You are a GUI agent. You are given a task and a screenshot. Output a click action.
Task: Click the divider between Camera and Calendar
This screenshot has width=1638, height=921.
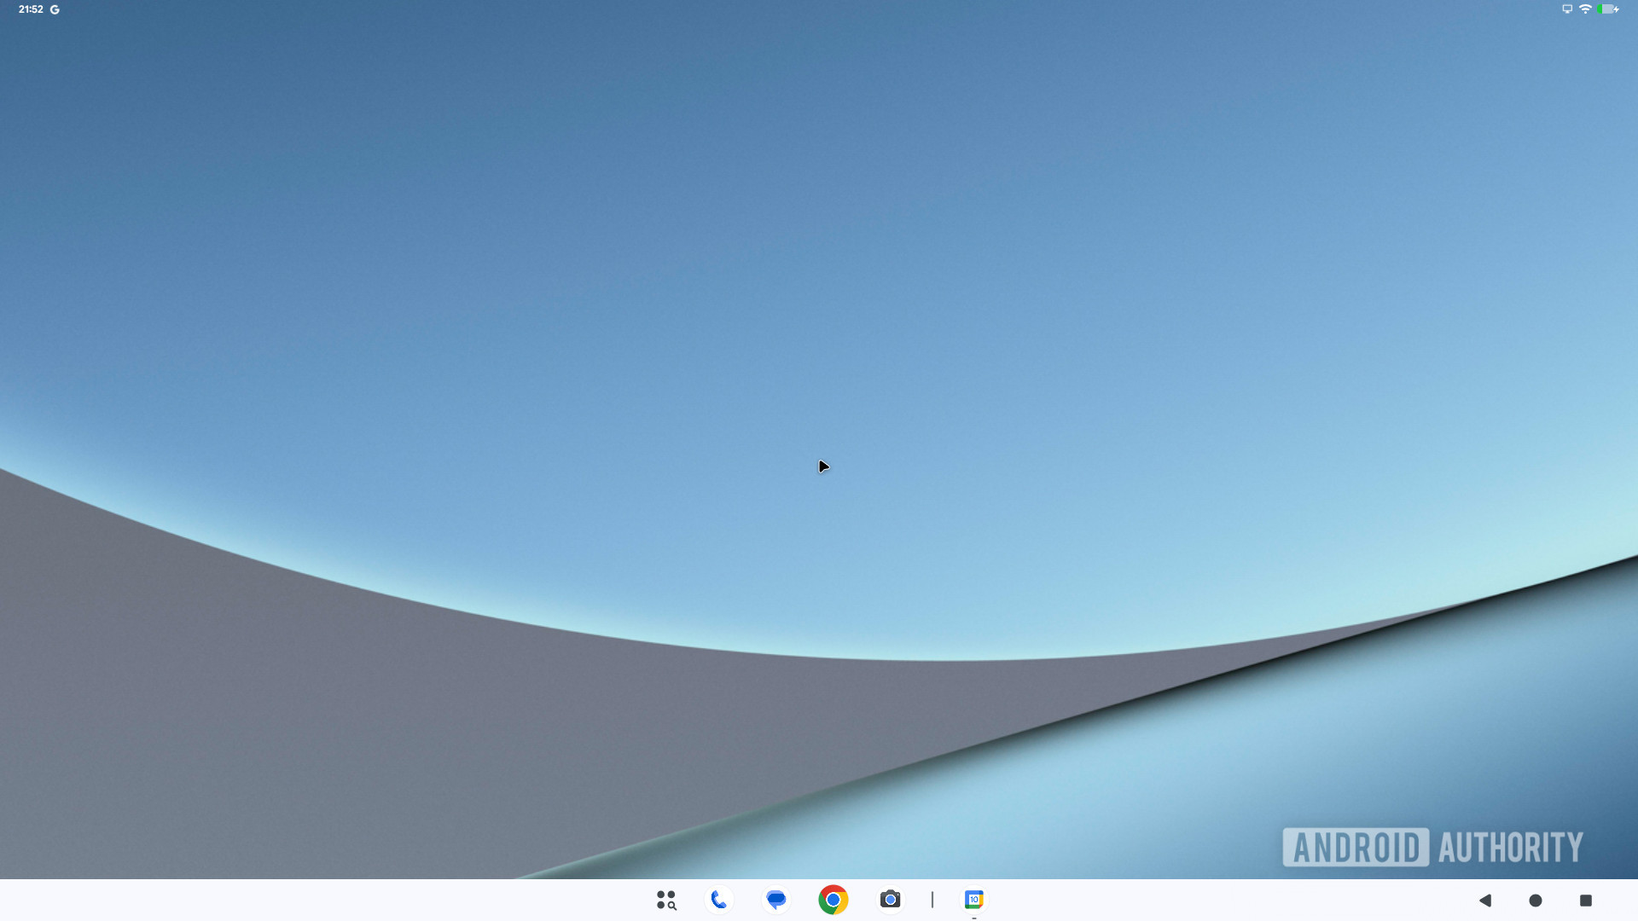pos(932,900)
